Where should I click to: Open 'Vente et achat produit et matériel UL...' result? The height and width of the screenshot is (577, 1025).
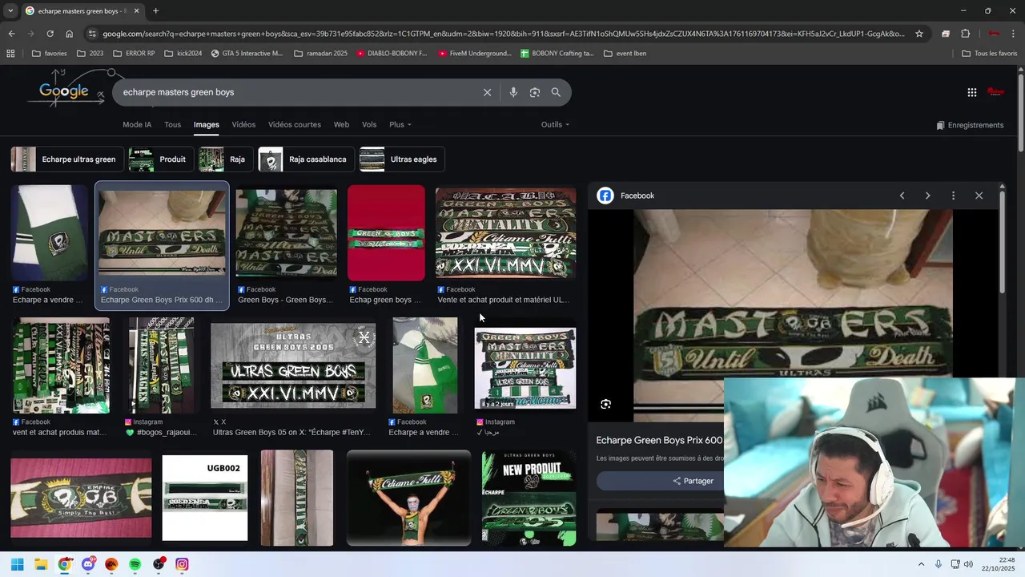click(505, 233)
